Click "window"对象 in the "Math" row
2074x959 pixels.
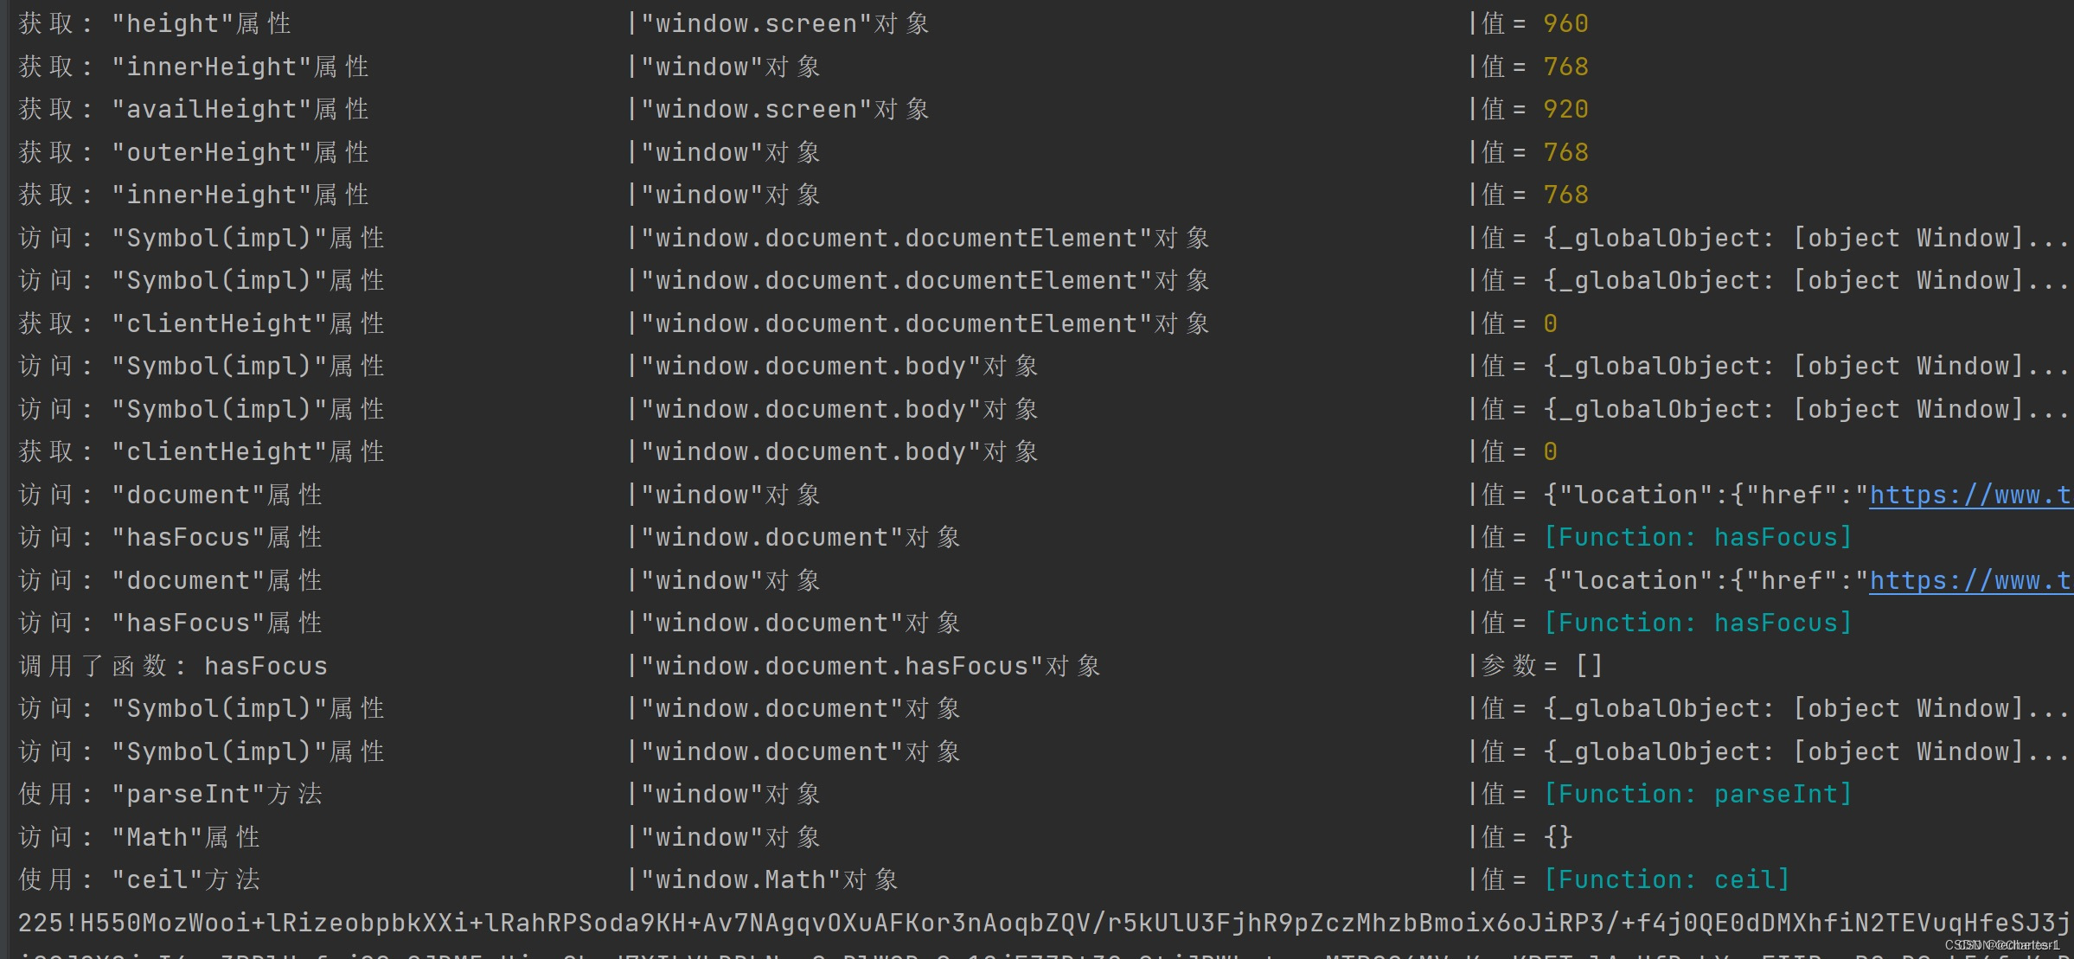731,837
